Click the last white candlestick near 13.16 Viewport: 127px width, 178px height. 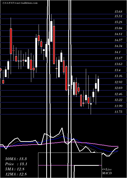point(98,85)
